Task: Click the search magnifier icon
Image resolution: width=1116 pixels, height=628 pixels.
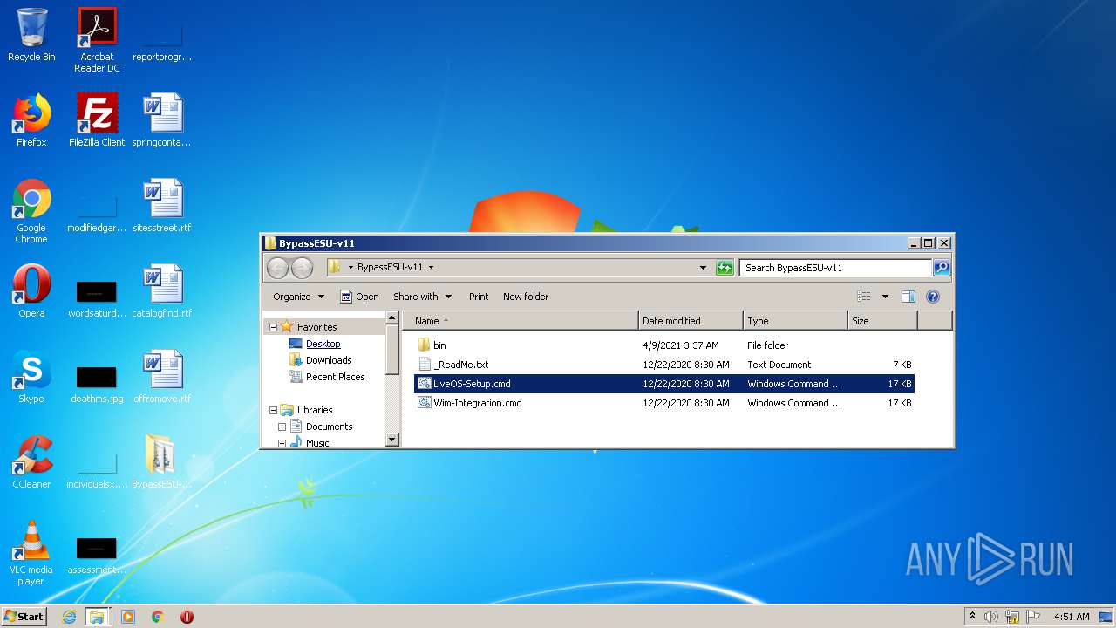Action: point(942,268)
